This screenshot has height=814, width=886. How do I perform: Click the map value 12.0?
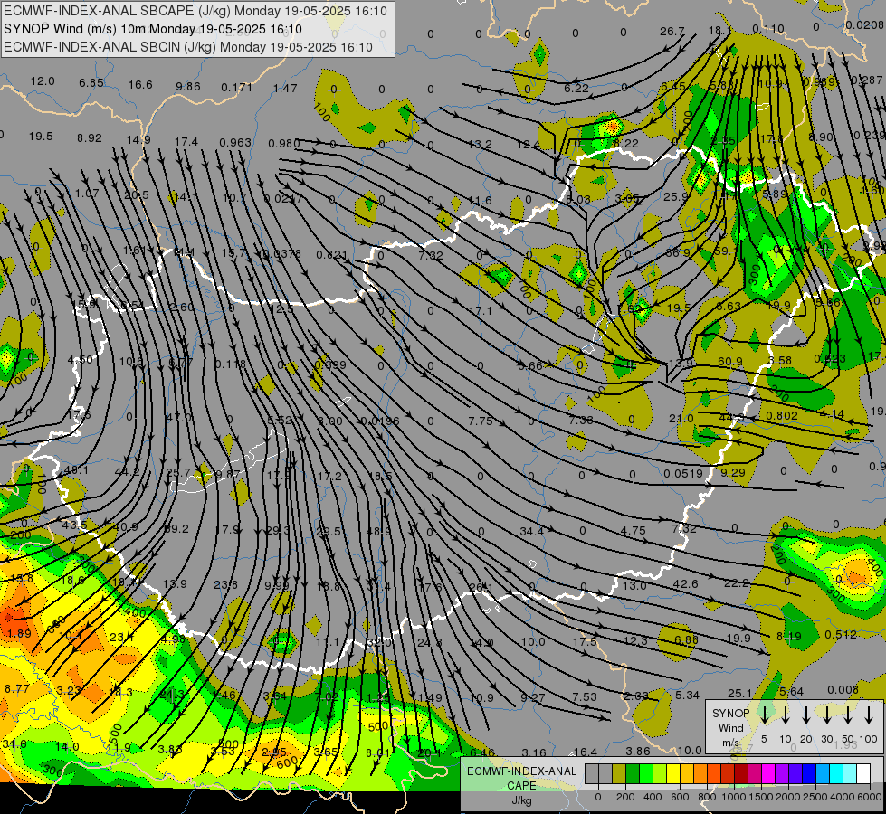pos(43,81)
